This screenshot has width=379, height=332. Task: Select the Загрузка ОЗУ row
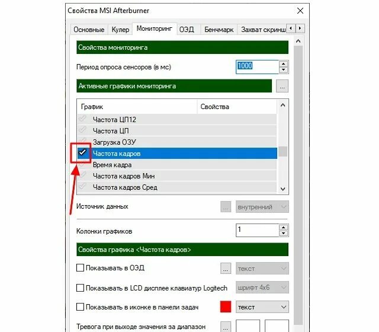click(177, 142)
